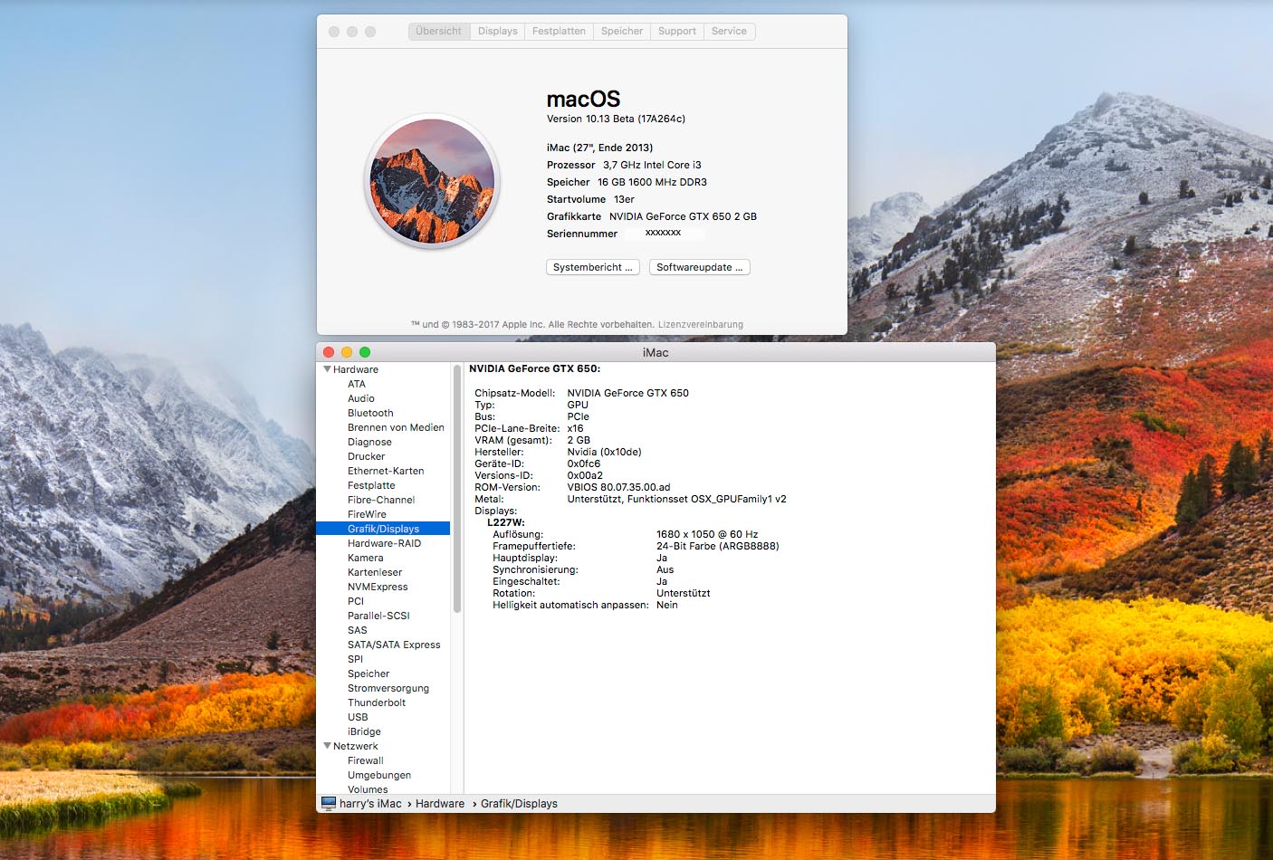
Task: Switch to the Service tab
Action: coord(729,31)
